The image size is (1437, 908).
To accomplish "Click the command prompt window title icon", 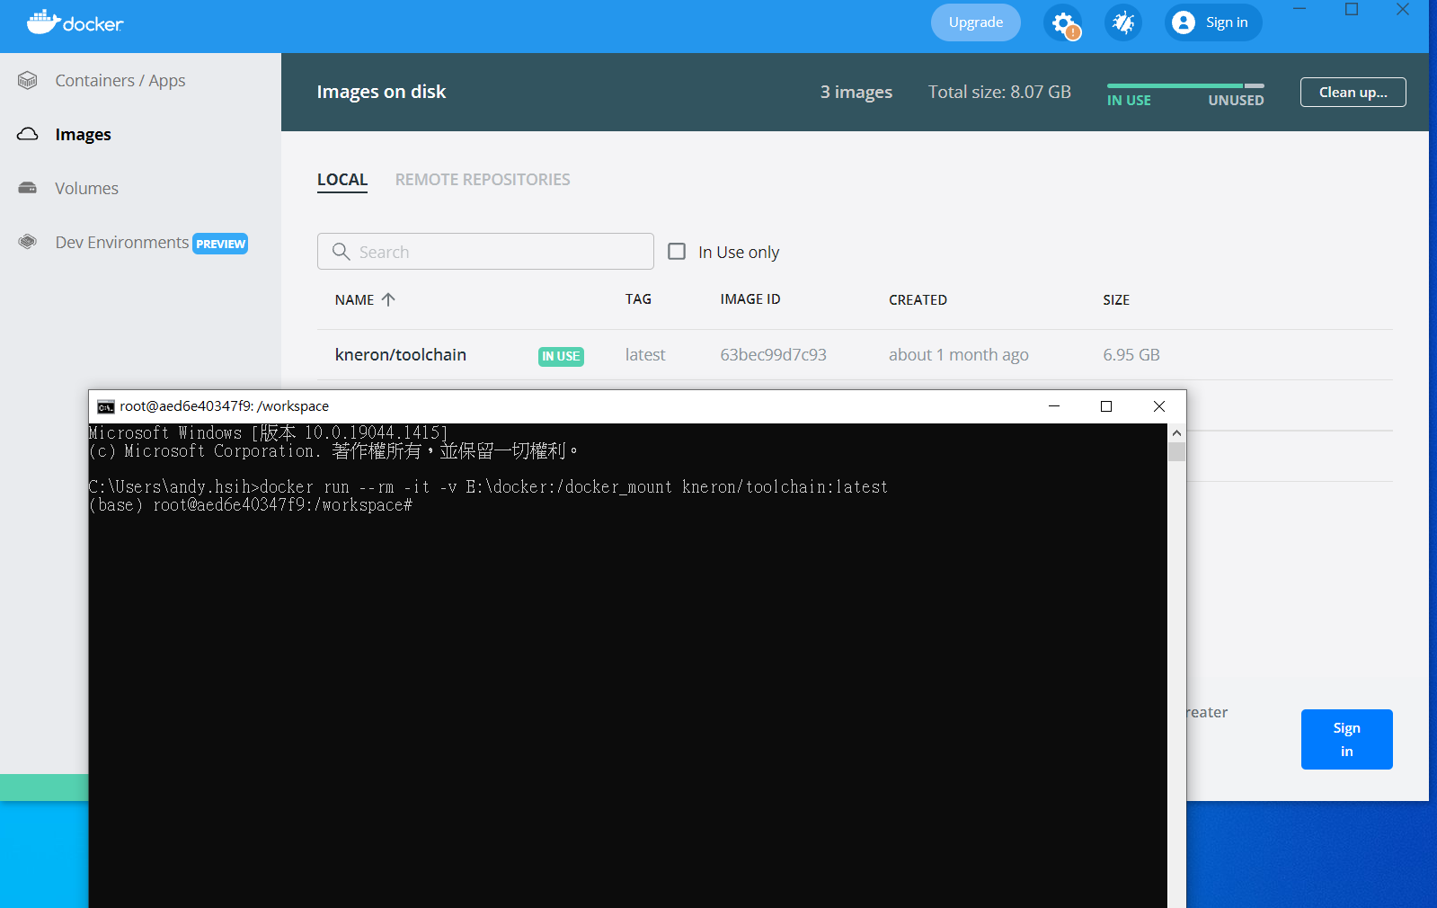I will pos(106,406).
